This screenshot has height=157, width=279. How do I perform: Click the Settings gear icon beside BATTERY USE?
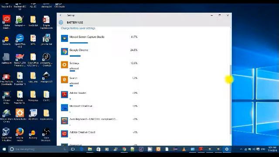(x=61, y=22)
